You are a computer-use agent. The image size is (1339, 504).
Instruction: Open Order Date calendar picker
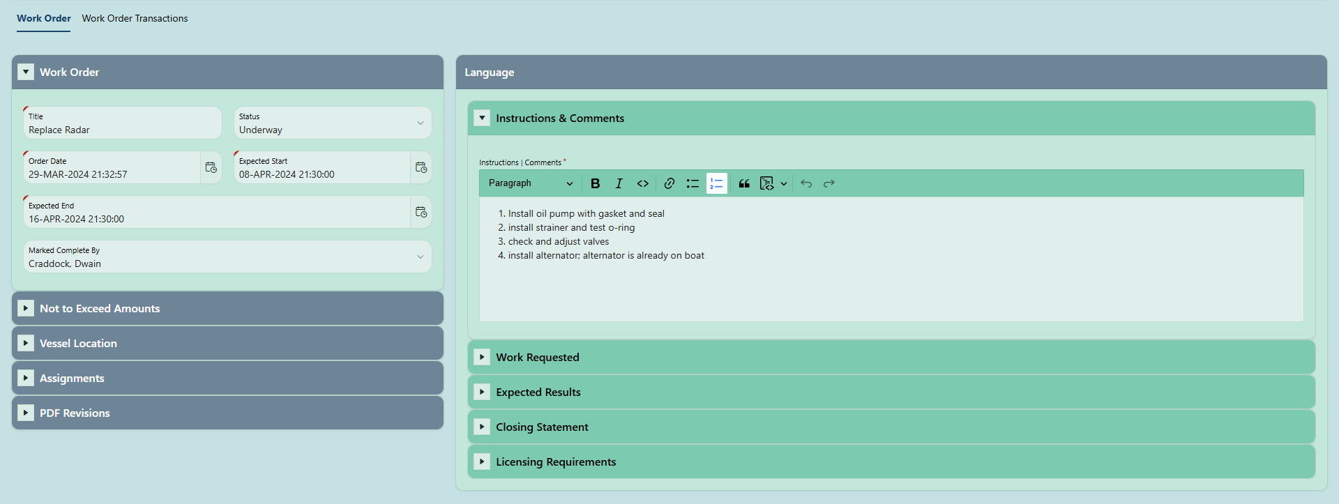pyautogui.click(x=211, y=167)
